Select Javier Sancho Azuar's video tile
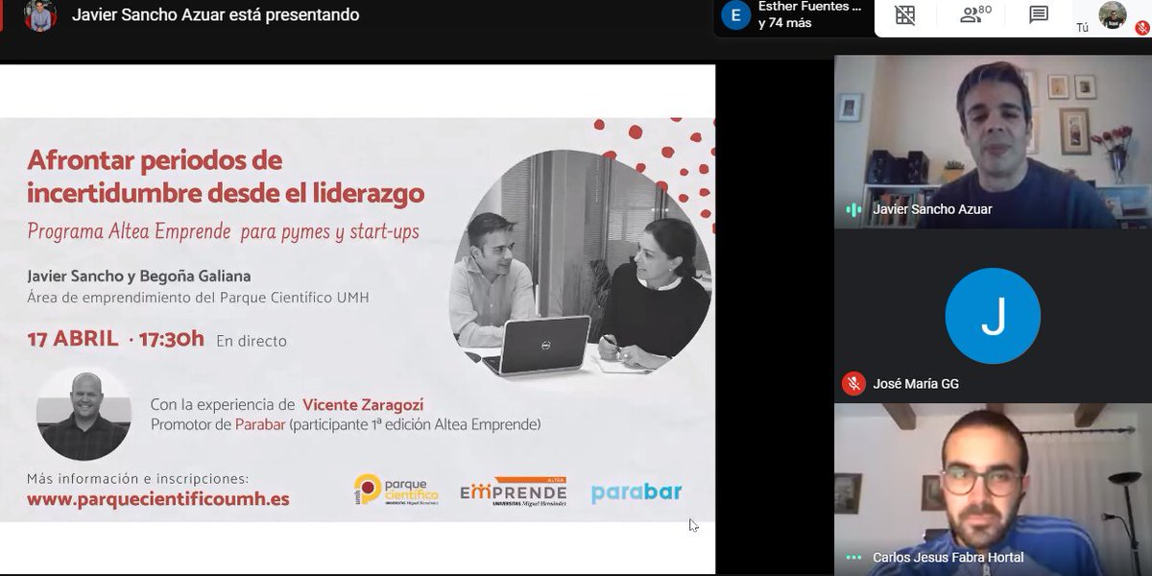1152x576 pixels. pos(993,141)
